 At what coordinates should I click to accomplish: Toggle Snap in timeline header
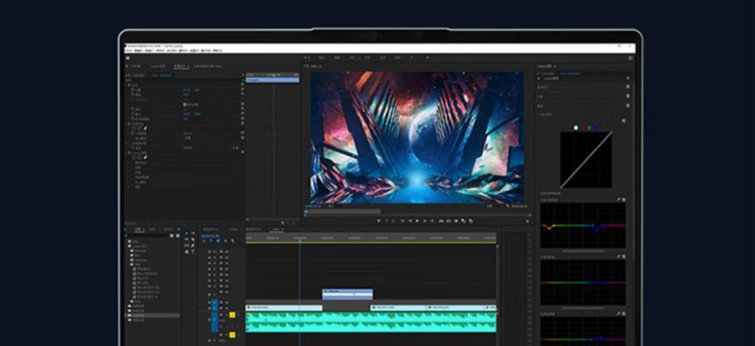pyautogui.click(x=211, y=240)
